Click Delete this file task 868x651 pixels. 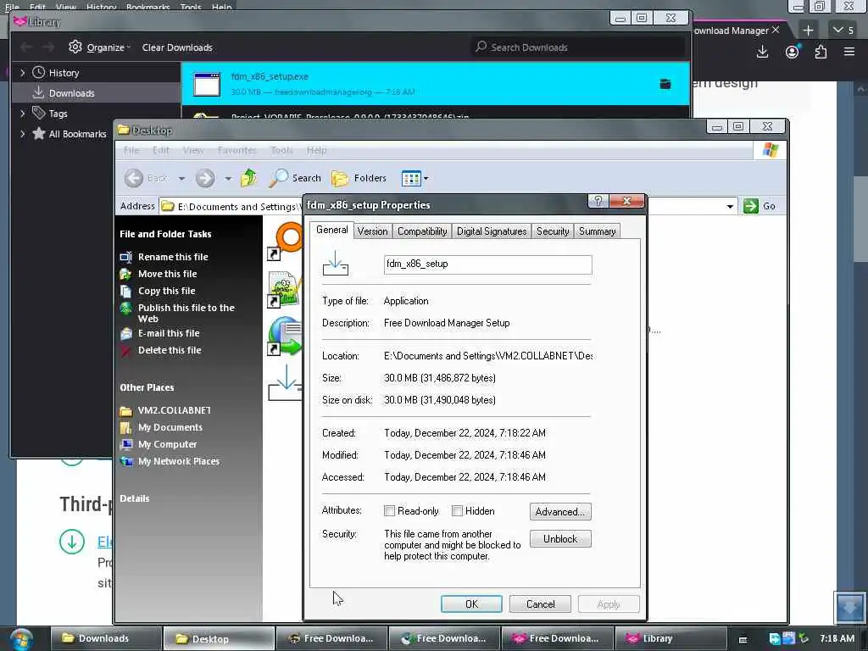click(170, 350)
